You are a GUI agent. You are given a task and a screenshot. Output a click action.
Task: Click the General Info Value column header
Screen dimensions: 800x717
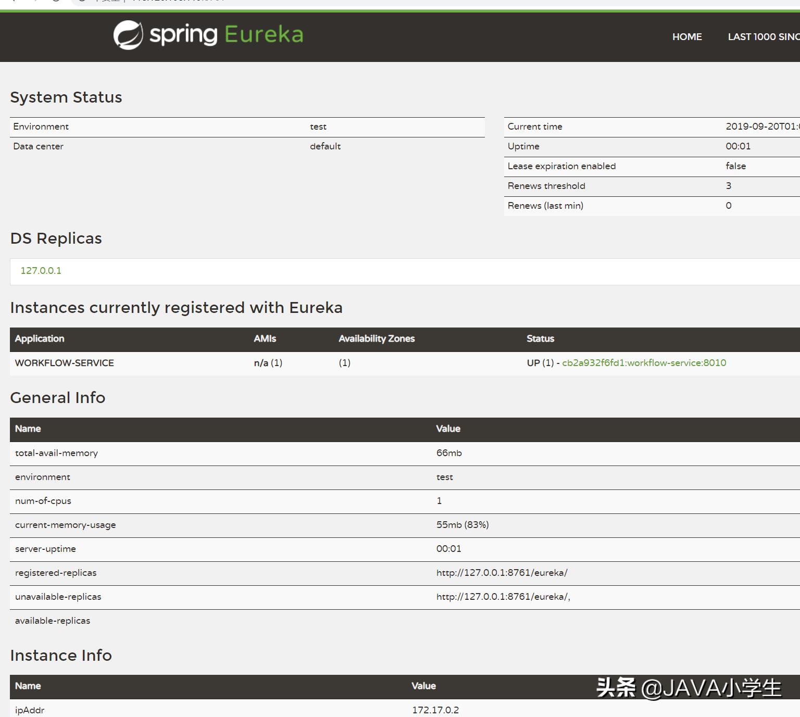pos(448,429)
